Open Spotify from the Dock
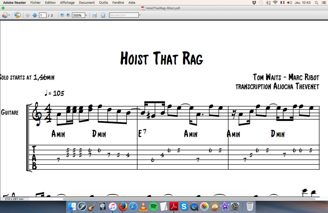The width and height of the screenshot is (328, 213). (154, 207)
